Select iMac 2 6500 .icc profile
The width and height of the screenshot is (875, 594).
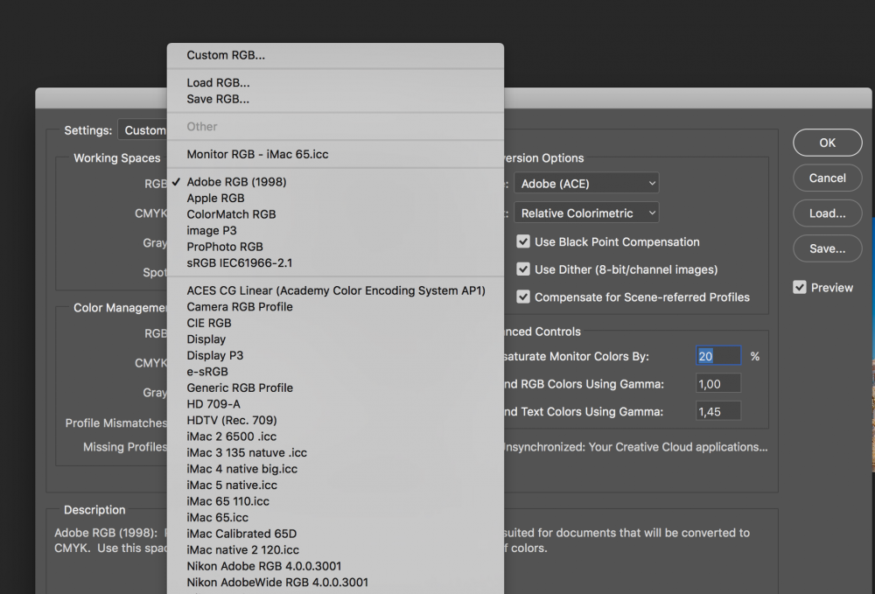[335, 437]
